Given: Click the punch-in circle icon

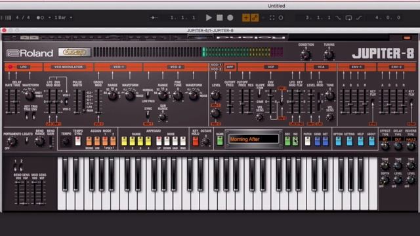Looking at the screenshot, I should point(281,18).
